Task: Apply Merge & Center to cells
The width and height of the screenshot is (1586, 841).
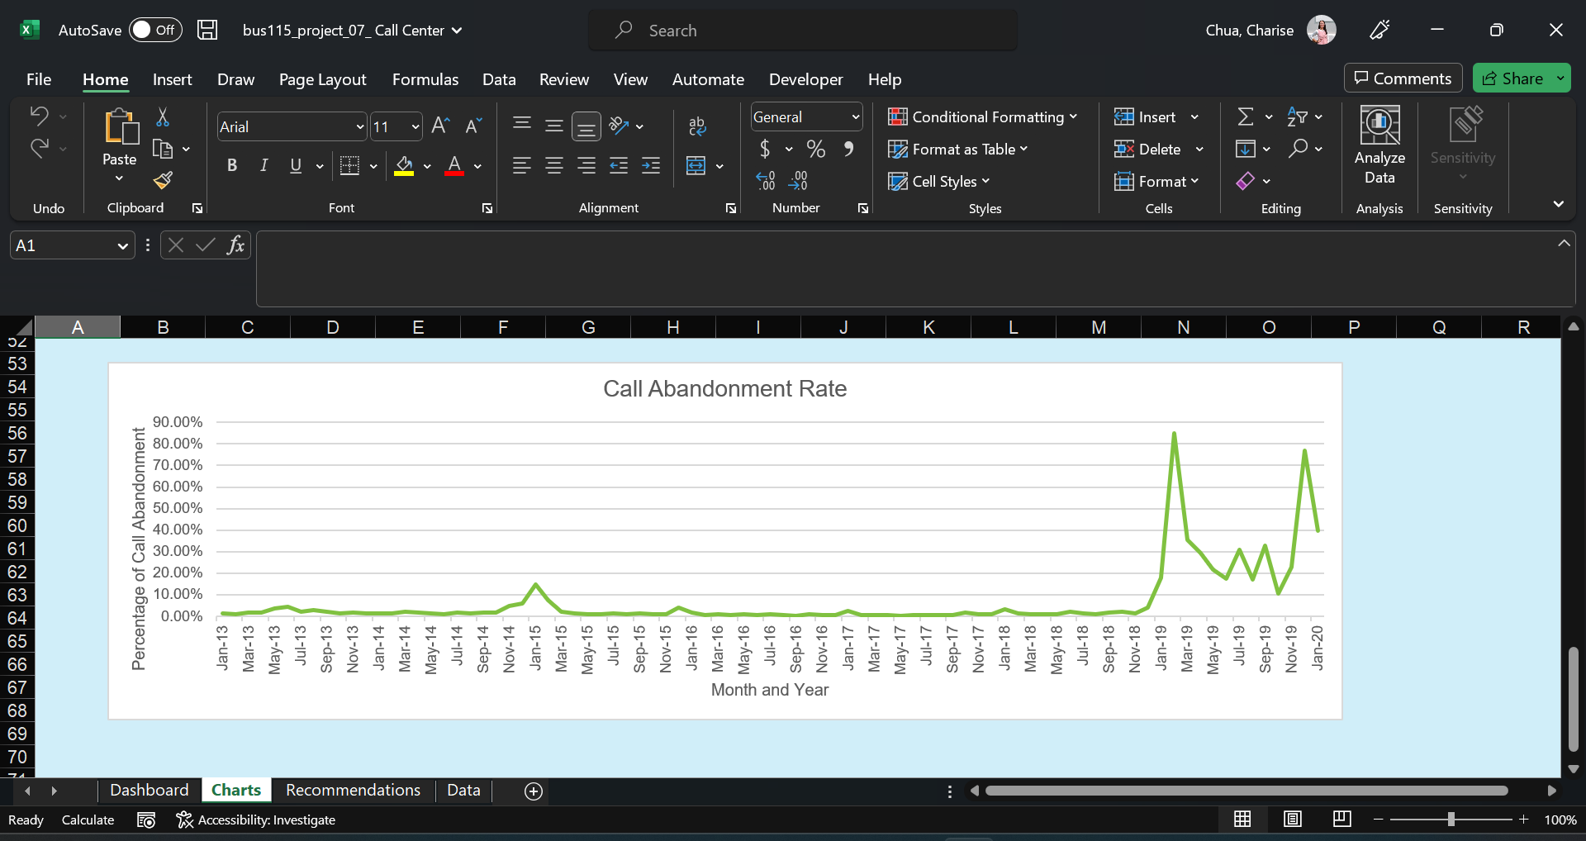Action: coord(696,166)
